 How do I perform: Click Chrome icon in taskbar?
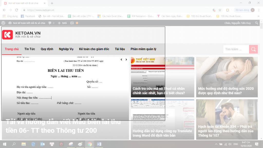coord(90,144)
